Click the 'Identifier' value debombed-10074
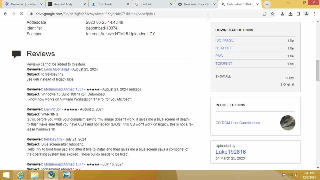320x180 pixels. (x=102, y=28)
